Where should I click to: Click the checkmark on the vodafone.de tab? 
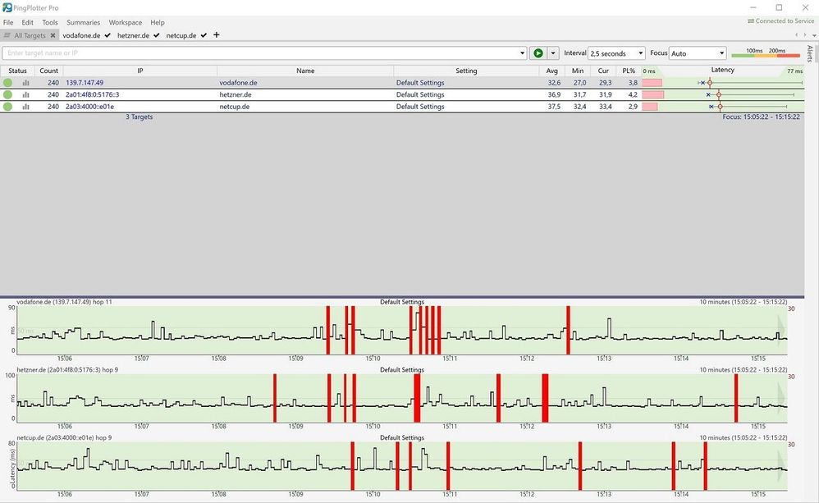[108, 35]
